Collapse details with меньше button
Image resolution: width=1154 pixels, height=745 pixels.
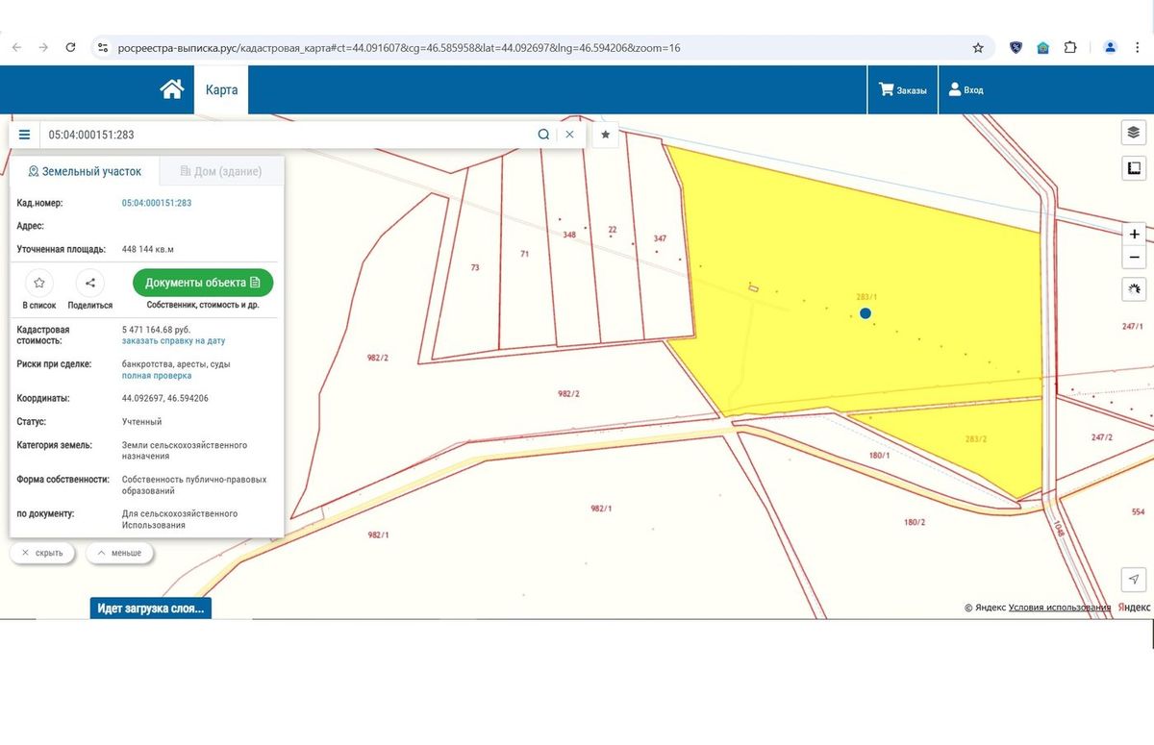coord(119,553)
